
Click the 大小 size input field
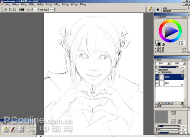[x=35, y=9]
